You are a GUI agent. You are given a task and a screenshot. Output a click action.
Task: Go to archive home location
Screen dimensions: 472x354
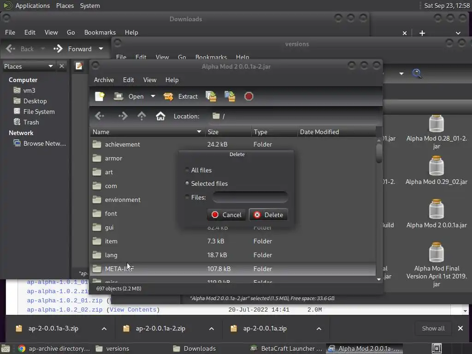[160, 116]
